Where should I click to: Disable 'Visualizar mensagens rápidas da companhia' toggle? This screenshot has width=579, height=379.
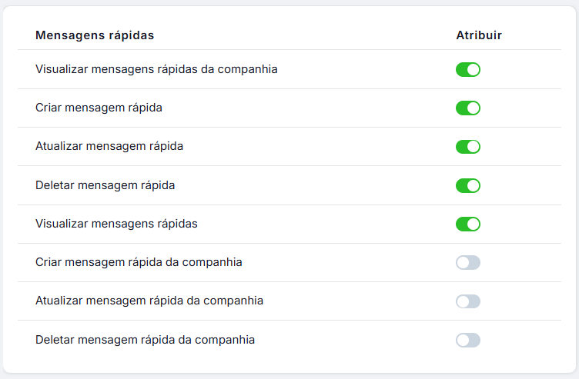tap(468, 69)
